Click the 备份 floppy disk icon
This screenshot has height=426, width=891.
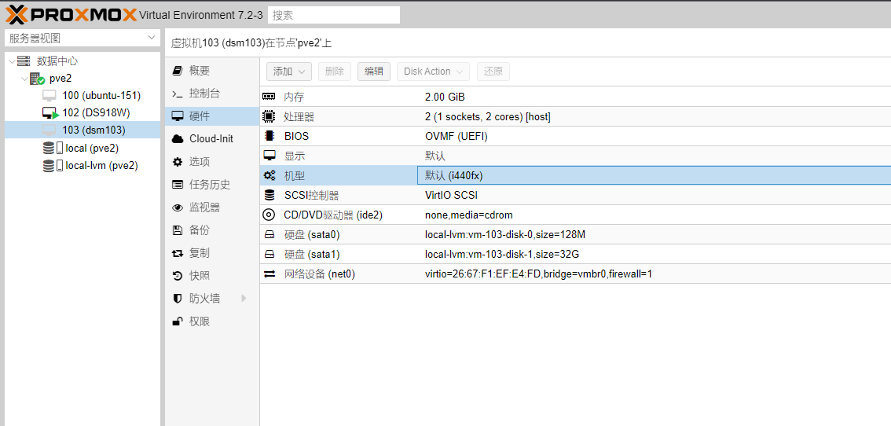coord(178,230)
